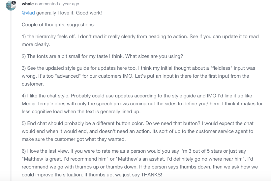271x181 pixels.
Task: Click point 4 about the chat style
Action: [142, 104]
